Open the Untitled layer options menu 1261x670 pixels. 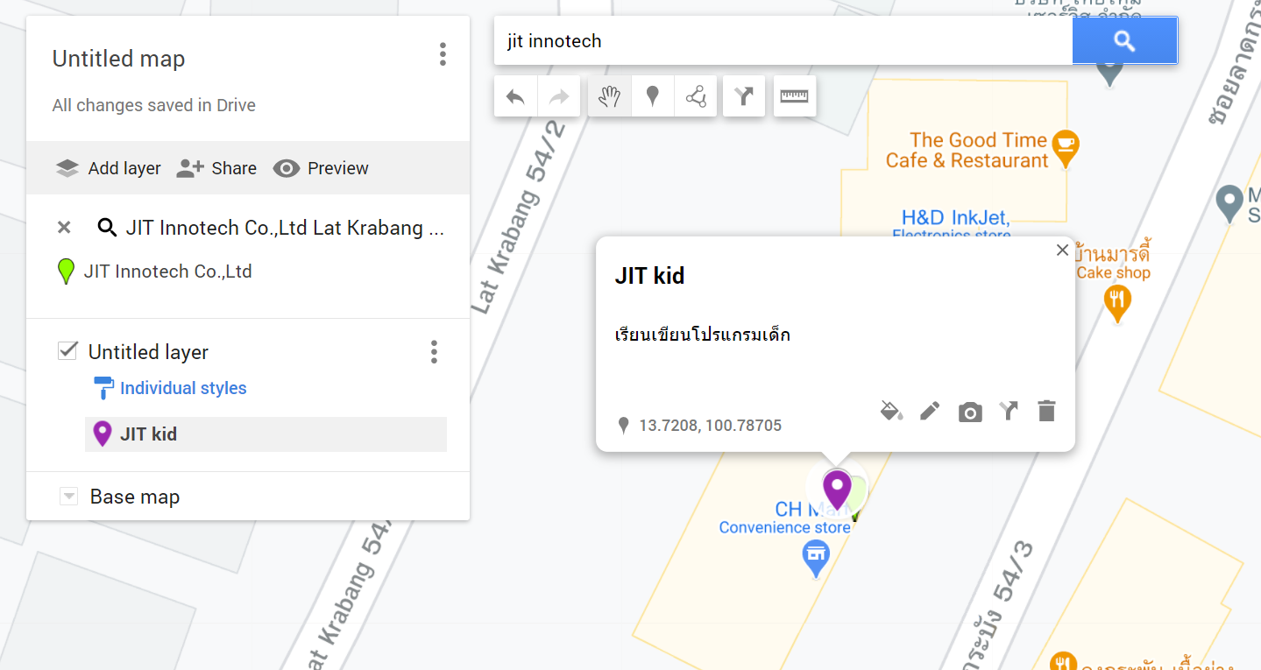[x=434, y=352]
